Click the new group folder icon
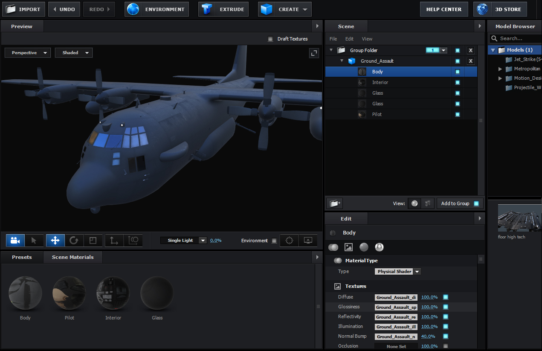This screenshot has height=351, width=542. pyautogui.click(x=334, y=203)
